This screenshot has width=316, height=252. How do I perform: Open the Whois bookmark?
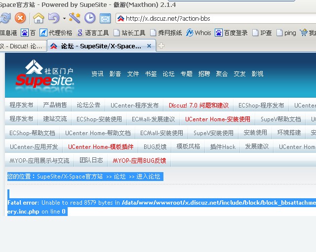(x=198, y=33)
